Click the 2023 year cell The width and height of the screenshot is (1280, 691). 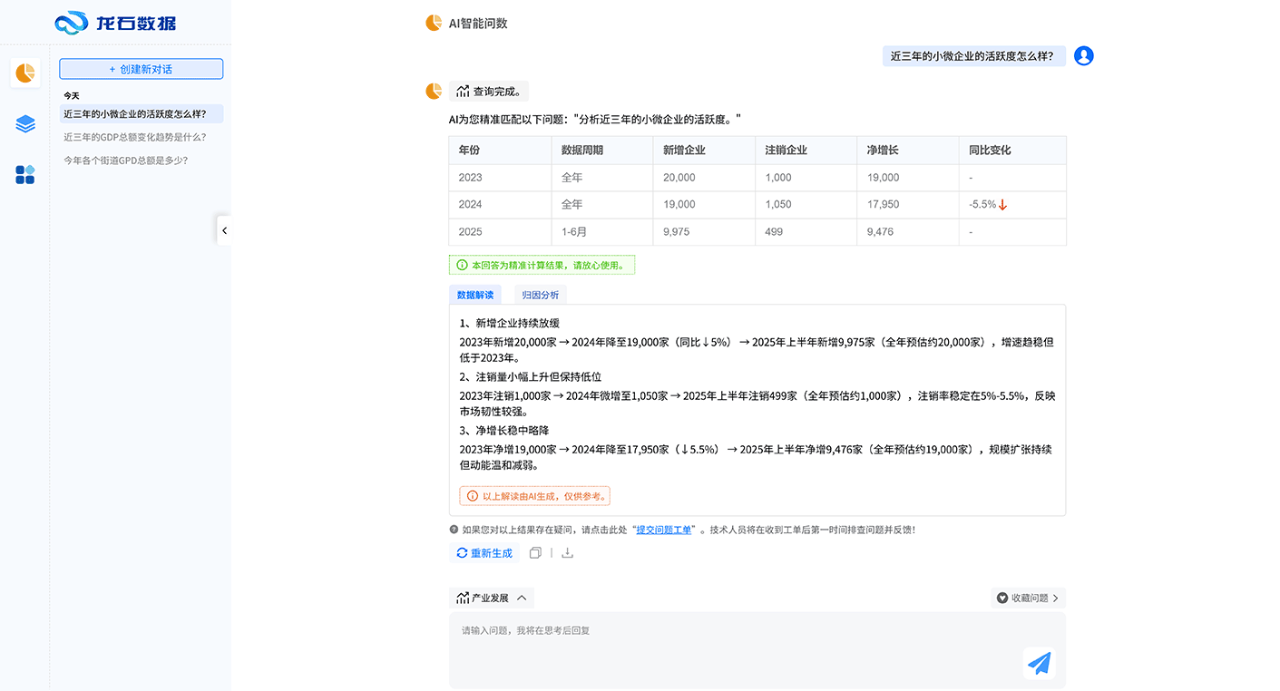tap(500, 178)
